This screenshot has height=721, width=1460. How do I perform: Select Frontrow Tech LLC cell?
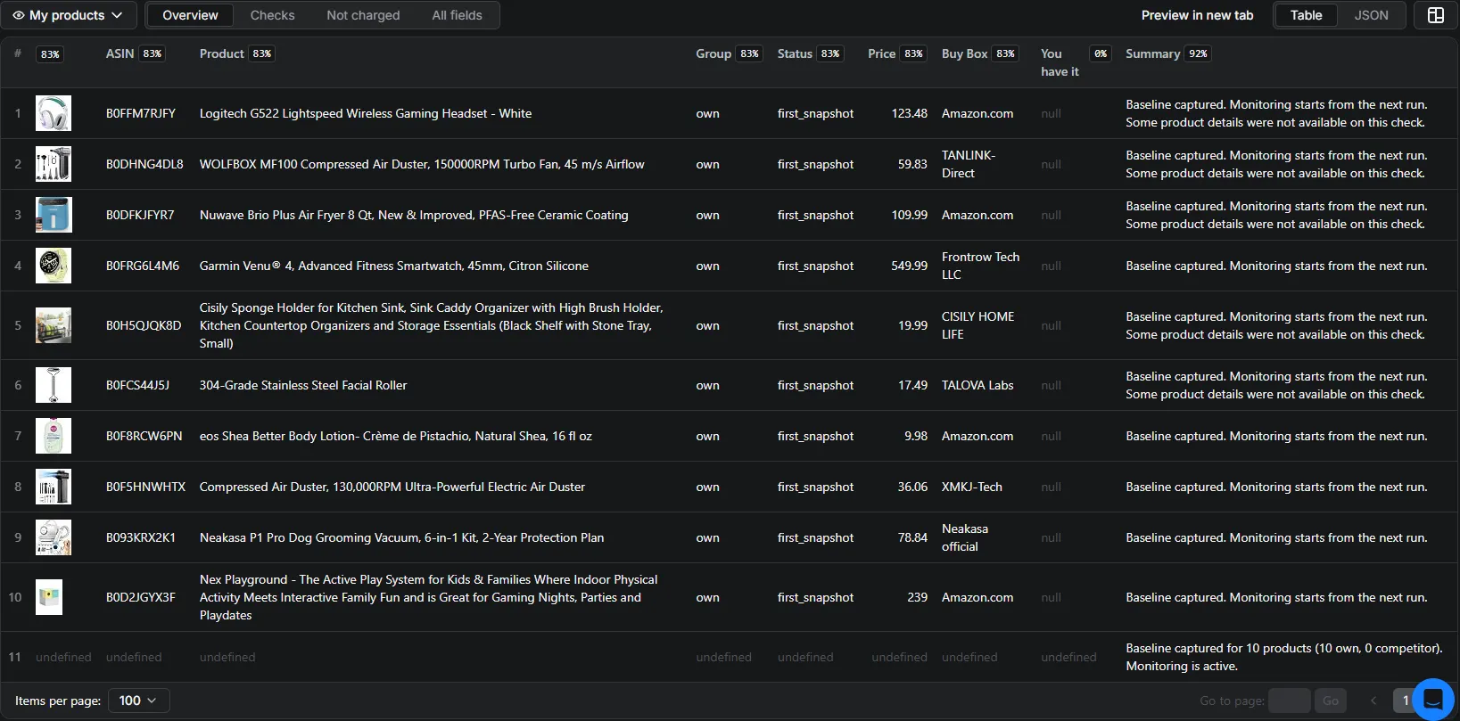980,266
